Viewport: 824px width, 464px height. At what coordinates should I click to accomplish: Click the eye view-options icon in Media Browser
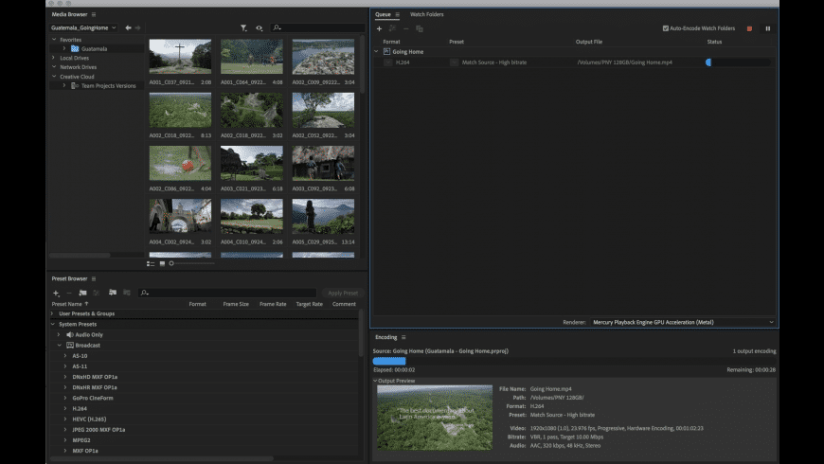tap(259, 28)
